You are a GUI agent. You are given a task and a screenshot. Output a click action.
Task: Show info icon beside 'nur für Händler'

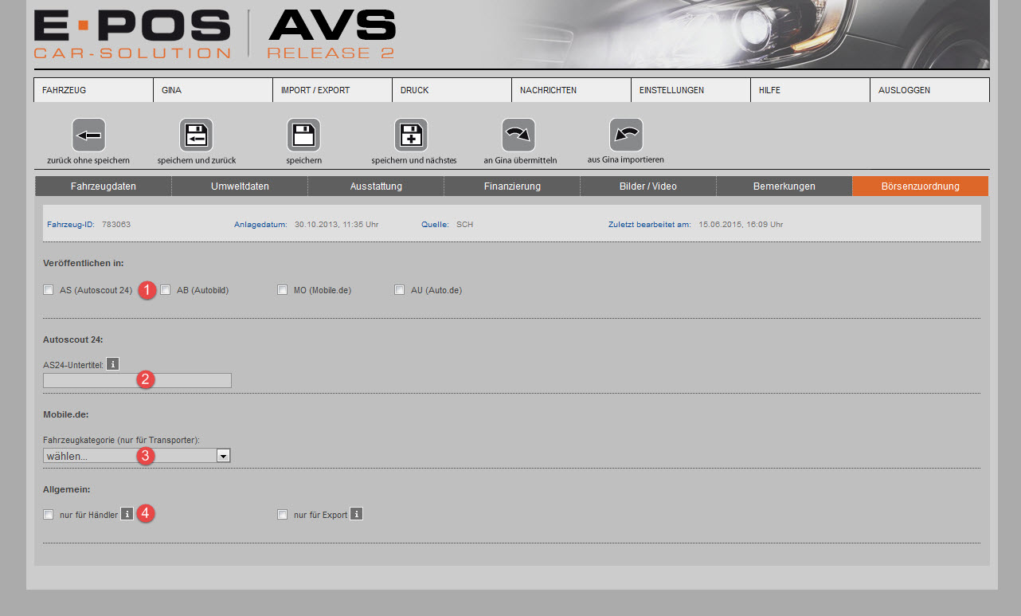pyautogui.click(x=127, y=514)
